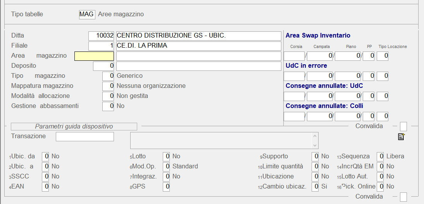This screenshot has width=424, height=204.
Task: Select the Filiale number field
Action: coord(101,46)
